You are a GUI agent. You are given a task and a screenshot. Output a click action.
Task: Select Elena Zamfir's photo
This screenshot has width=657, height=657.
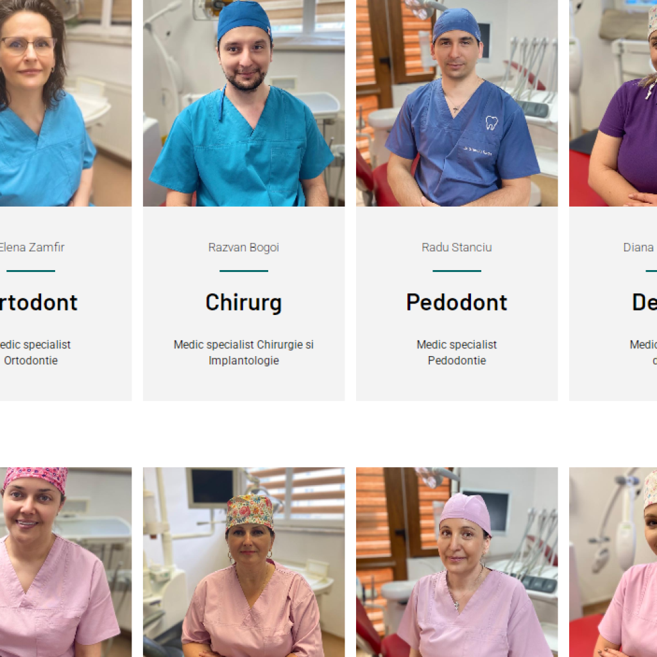66,103
